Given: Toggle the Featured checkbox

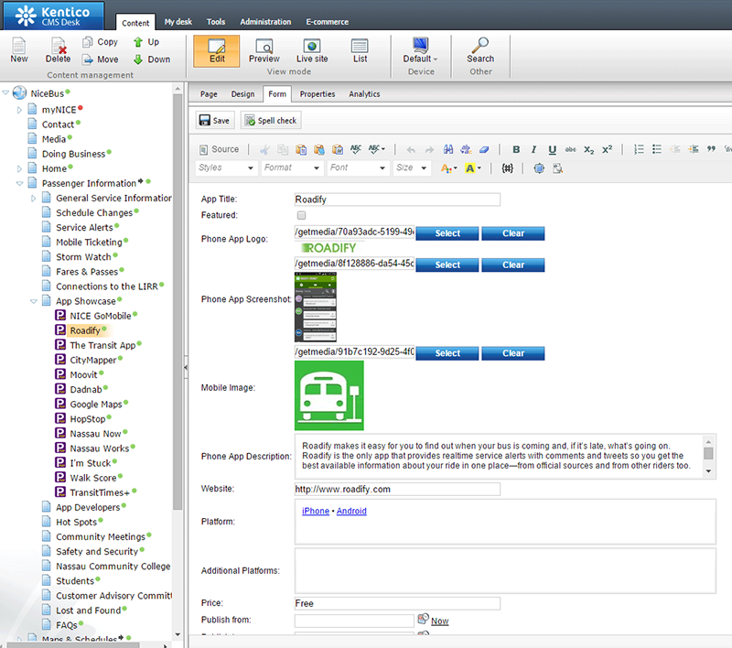Looking at the screenshot, I should point(302,215).
